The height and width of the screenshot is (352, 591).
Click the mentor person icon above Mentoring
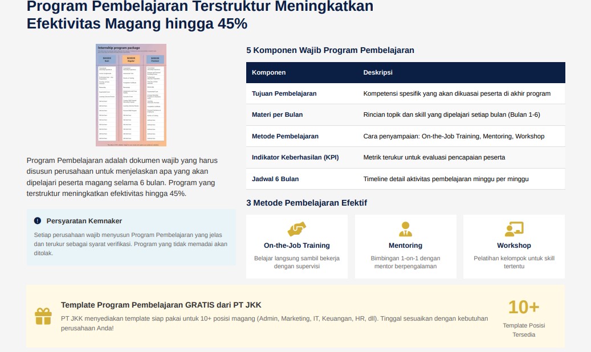(405, 229)
